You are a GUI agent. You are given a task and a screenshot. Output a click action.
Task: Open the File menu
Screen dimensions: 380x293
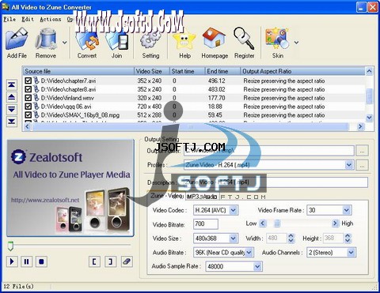click(x=9, y=19)
